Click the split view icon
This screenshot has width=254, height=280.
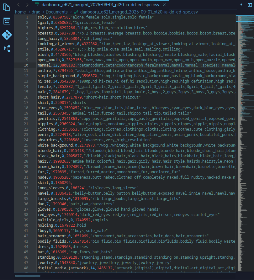(250, 5)
